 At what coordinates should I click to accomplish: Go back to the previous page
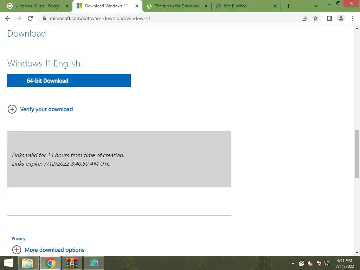tap(8, 18)
